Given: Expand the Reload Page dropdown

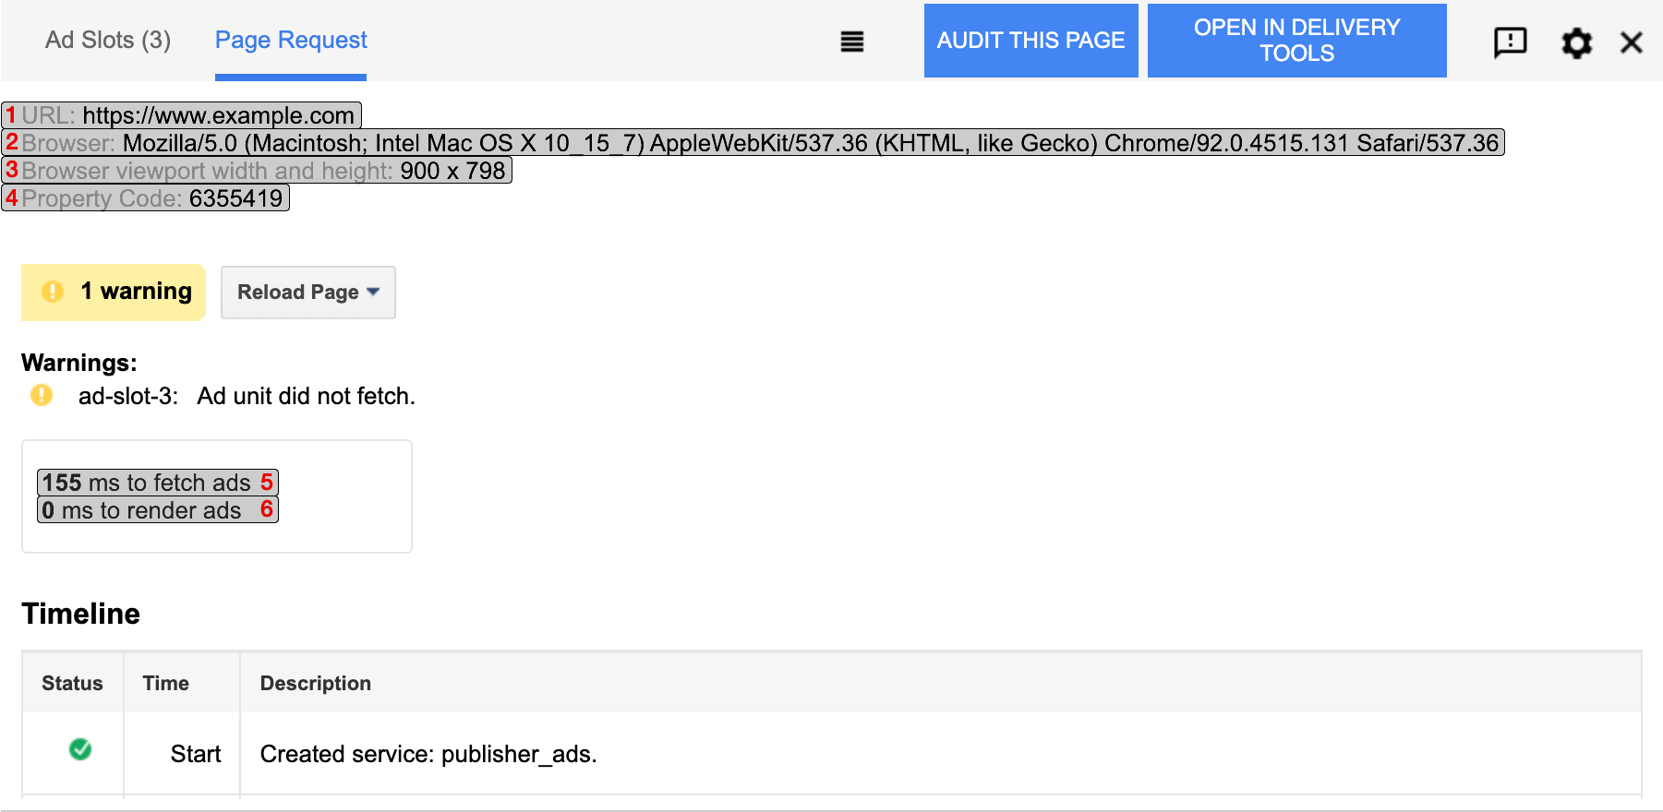Looking at the screenshot, I should (x=307, y=293).
